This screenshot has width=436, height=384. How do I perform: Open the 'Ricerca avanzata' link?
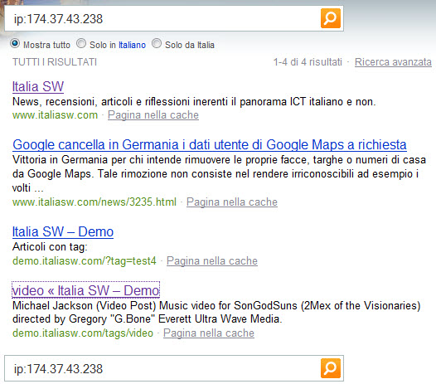pyautogui.click(x=393, y=62)
